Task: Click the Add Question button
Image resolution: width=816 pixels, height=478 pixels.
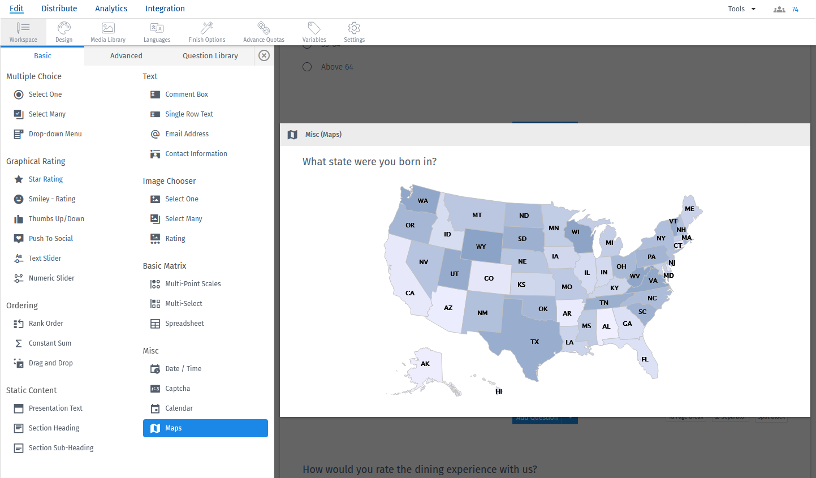Action: pos(537,417)
